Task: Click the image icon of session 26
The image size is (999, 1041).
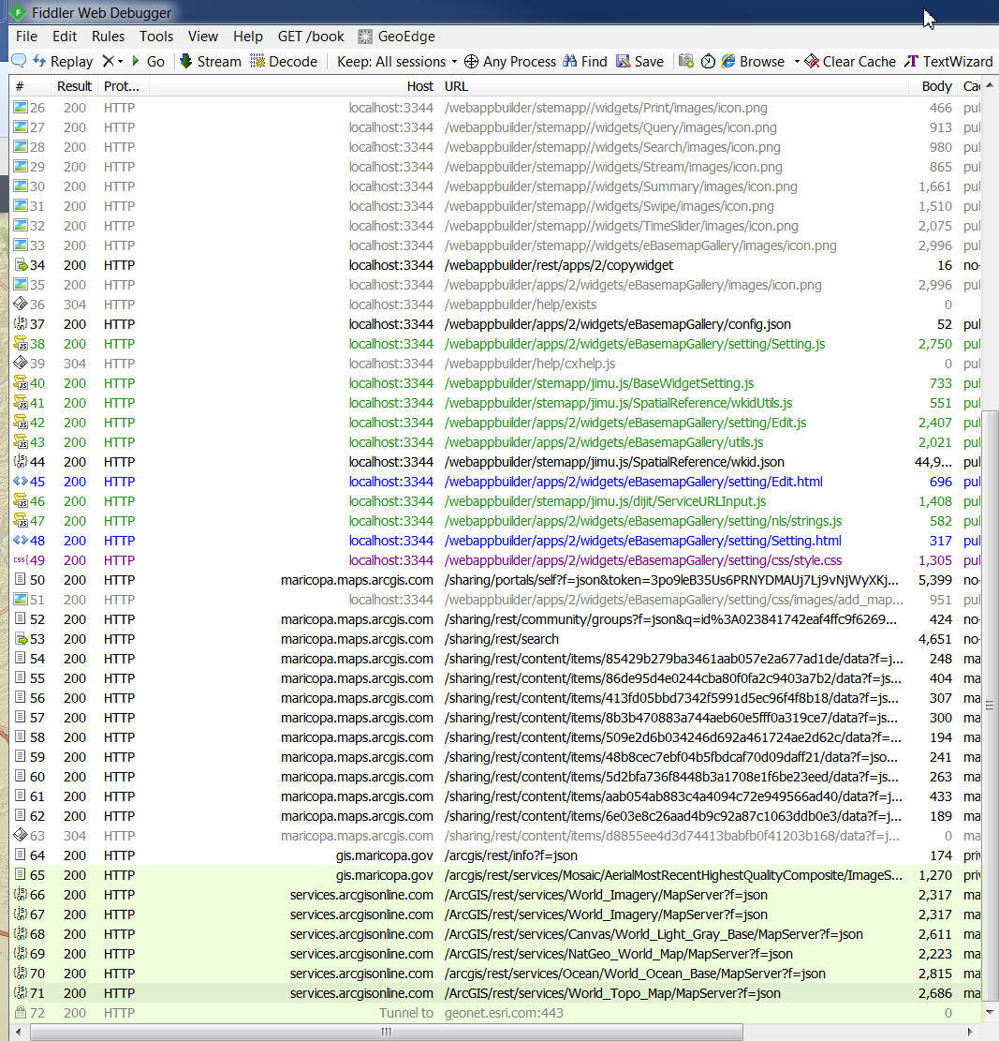Action: tap(21, 108)
